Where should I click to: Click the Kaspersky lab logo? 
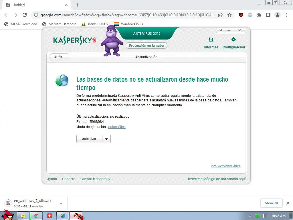click(75, 40)
